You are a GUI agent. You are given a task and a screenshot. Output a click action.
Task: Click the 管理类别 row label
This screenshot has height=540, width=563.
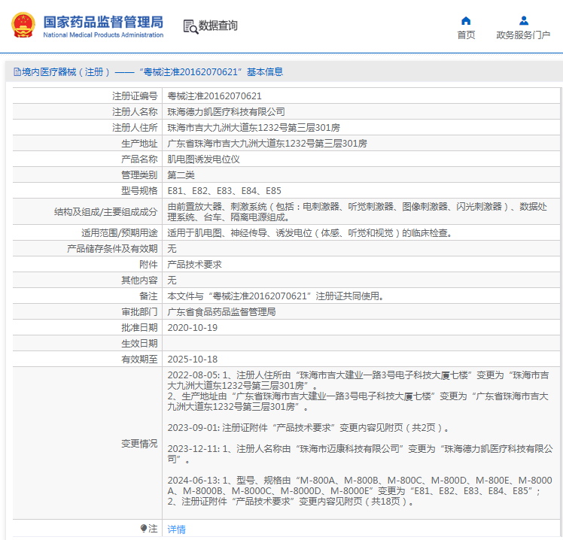click(139, 175)
